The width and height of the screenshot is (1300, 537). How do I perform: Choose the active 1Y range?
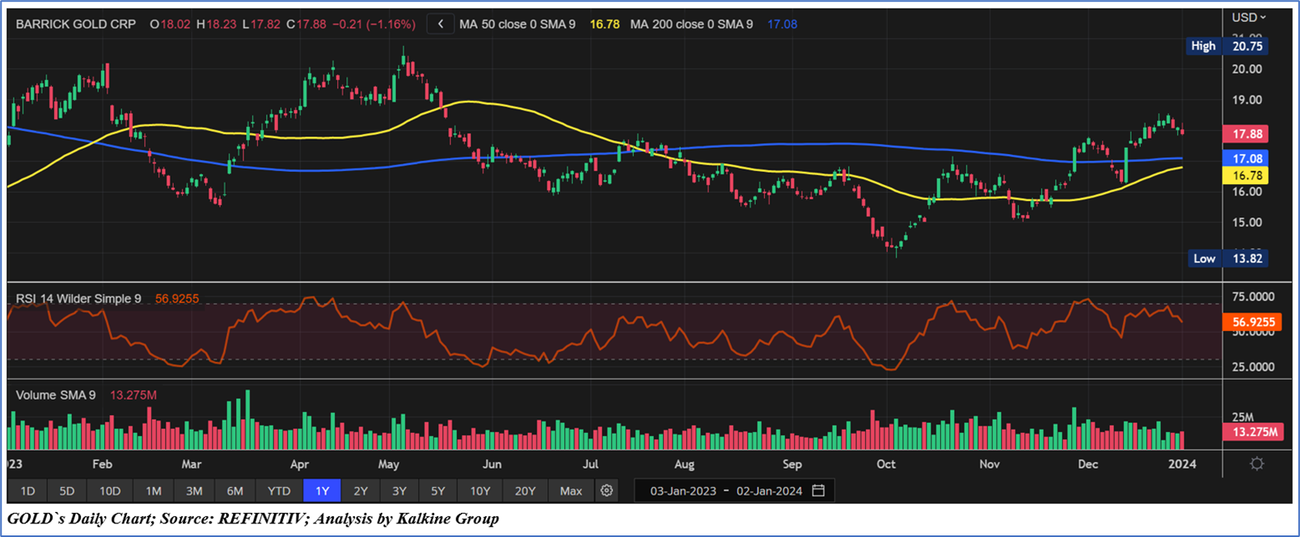(322, 490)
